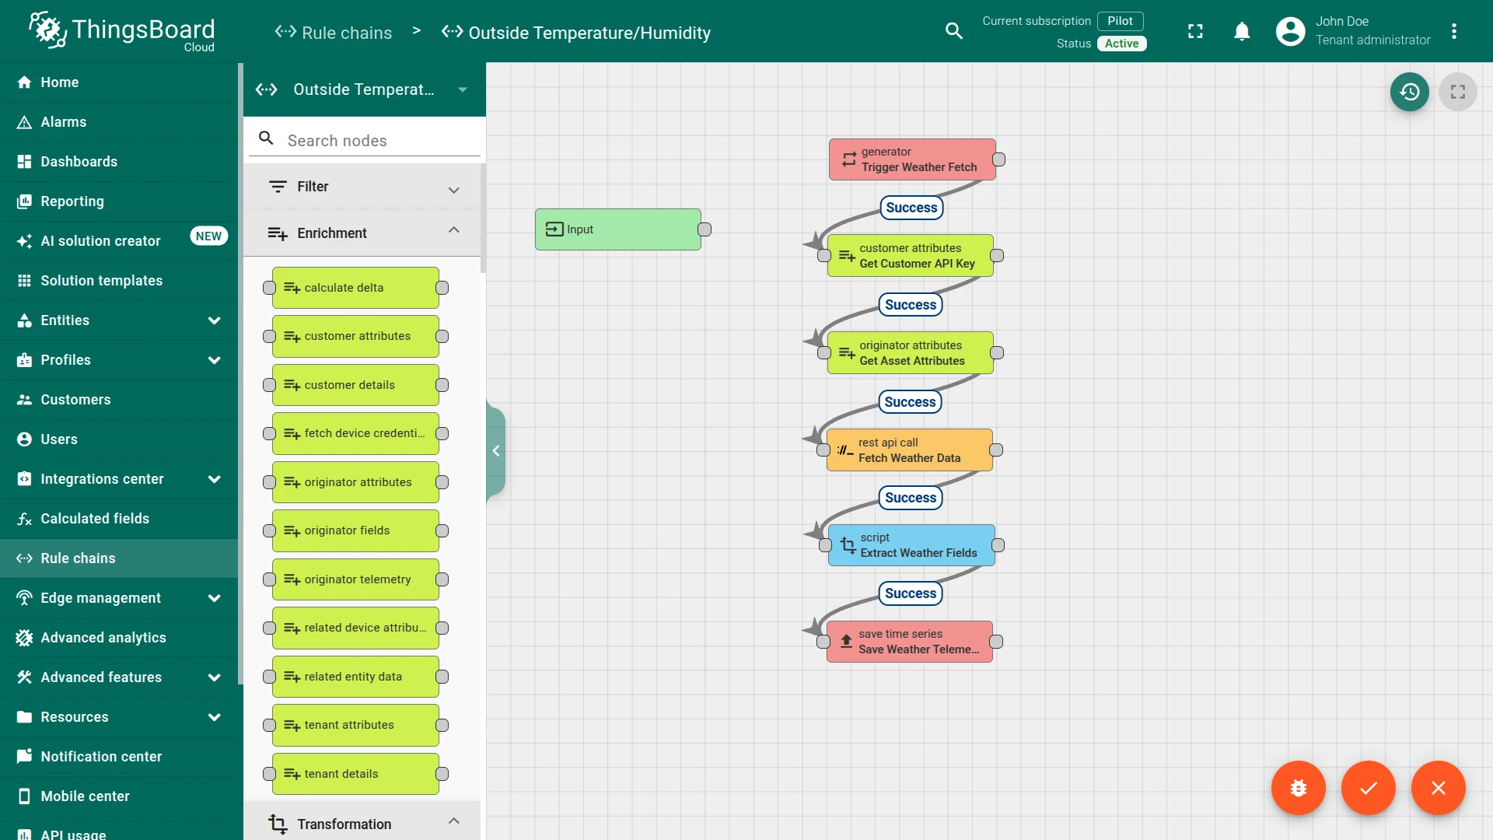Click Outside Temperature/Humidity breadcrumb
The width and height of the screenshot is (1493, 840).
coord(576,32)
